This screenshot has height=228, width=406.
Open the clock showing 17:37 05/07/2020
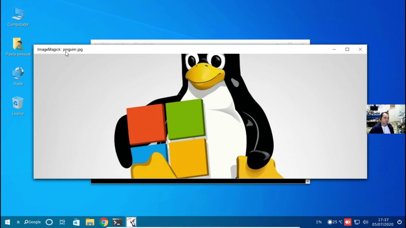click(383, 222)
